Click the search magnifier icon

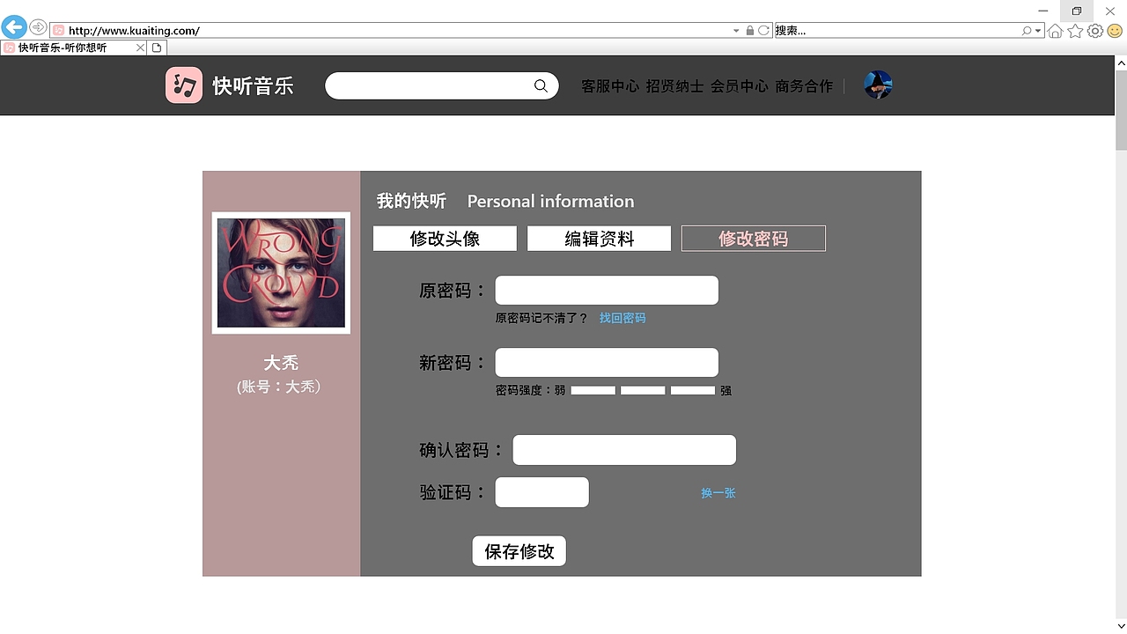point(541,85)
